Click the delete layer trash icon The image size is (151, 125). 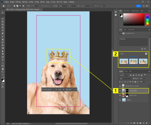click(146, 123)
